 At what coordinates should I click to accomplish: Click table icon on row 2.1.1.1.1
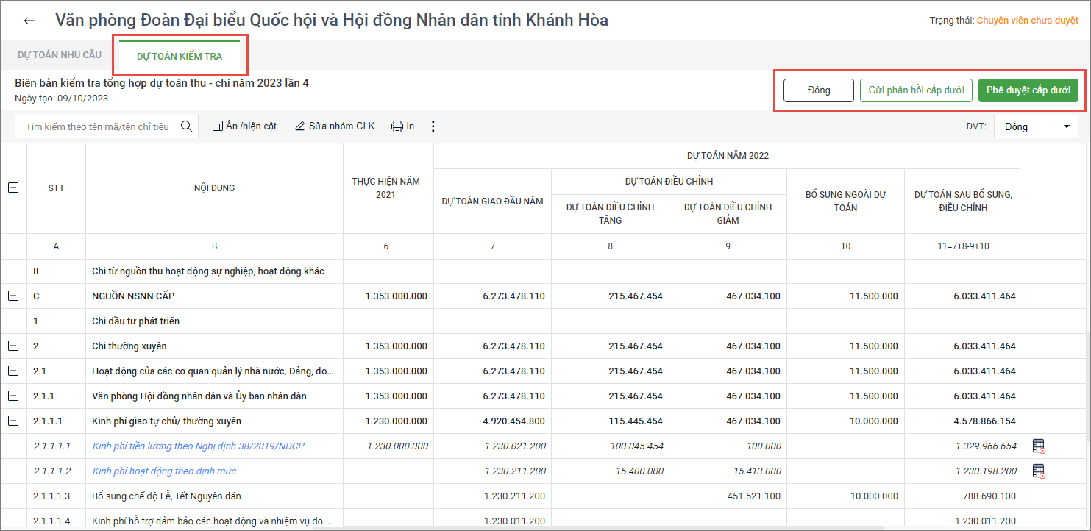click(1039, 446)
